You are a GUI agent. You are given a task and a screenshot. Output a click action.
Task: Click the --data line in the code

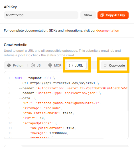coord(27,98)
